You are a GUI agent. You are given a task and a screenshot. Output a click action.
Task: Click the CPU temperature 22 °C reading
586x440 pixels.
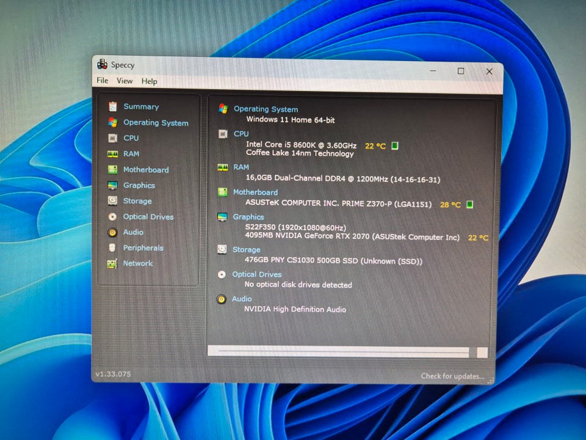pos(375,146)
